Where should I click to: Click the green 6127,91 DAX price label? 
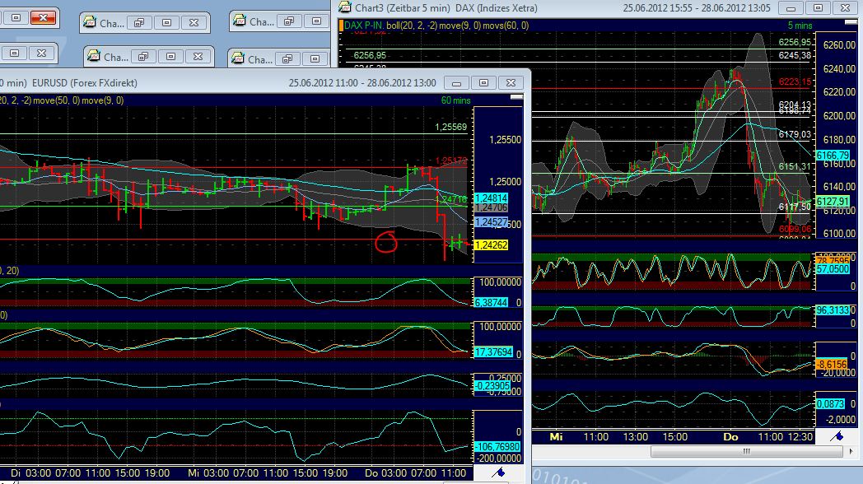pyautogui.click(x=833, y=202)
